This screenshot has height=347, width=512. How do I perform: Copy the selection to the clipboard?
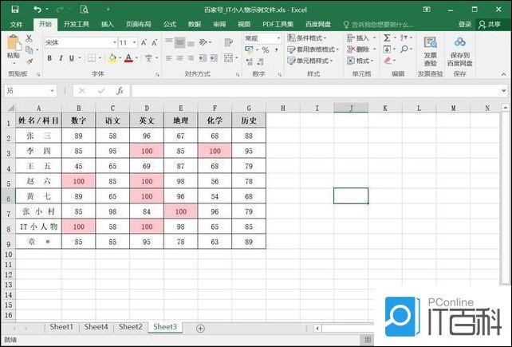click(29, 49)
